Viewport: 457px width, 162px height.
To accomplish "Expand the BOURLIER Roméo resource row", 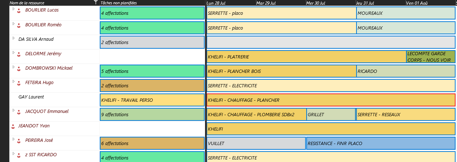I will coord(14,23).
